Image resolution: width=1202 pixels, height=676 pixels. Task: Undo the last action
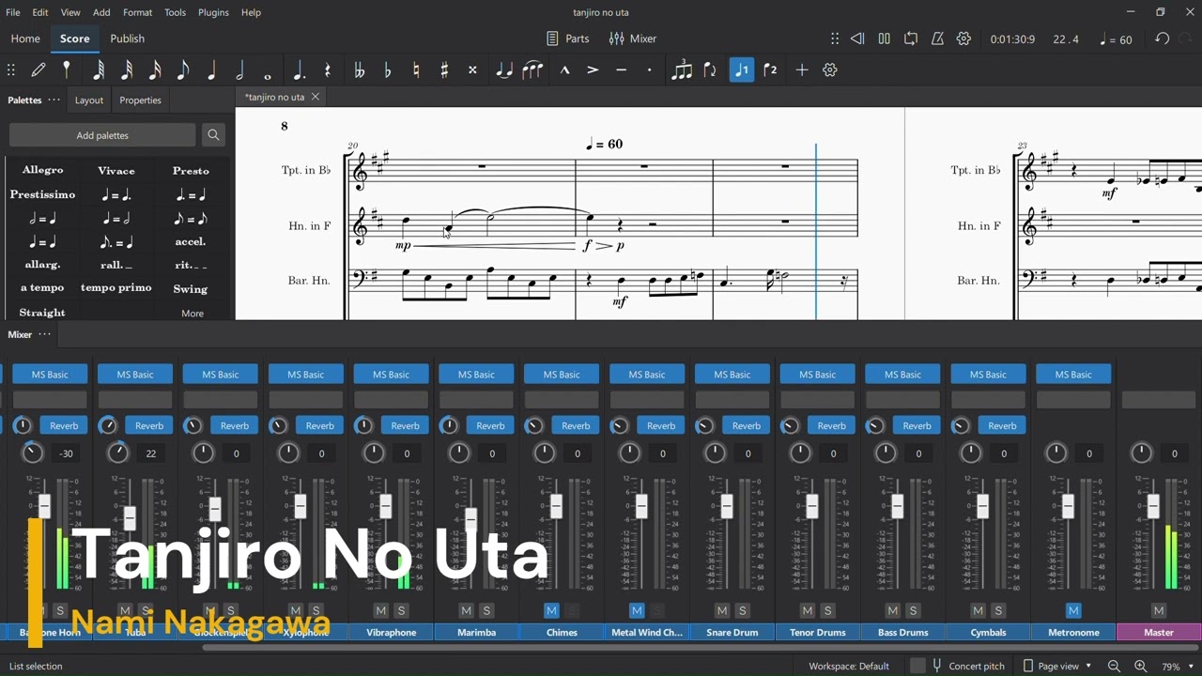pyautogui.click(x=1163, y=38)
